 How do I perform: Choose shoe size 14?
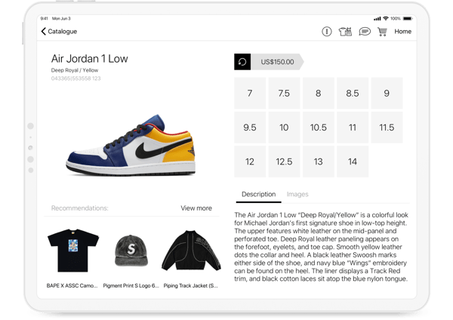pyautogui.click(x=353, y=162)
